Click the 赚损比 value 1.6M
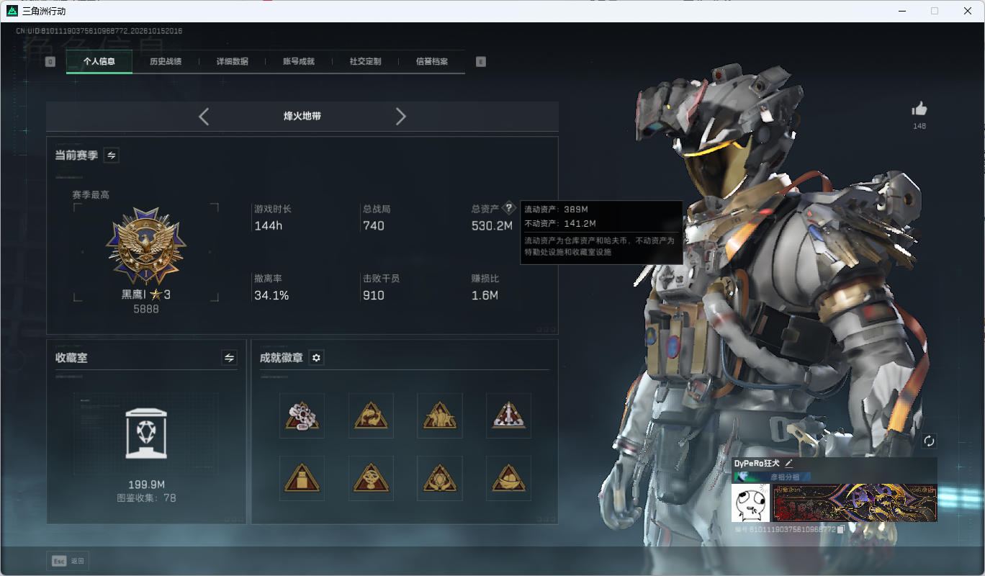The width and height of the screenshot is (985, 576). [485, 295]
